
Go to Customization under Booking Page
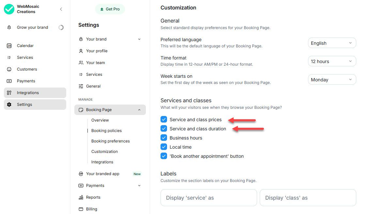(x=104, y=152)
